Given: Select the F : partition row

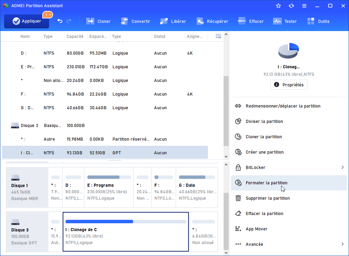Looking at the screenshot, I should [105, 94].
